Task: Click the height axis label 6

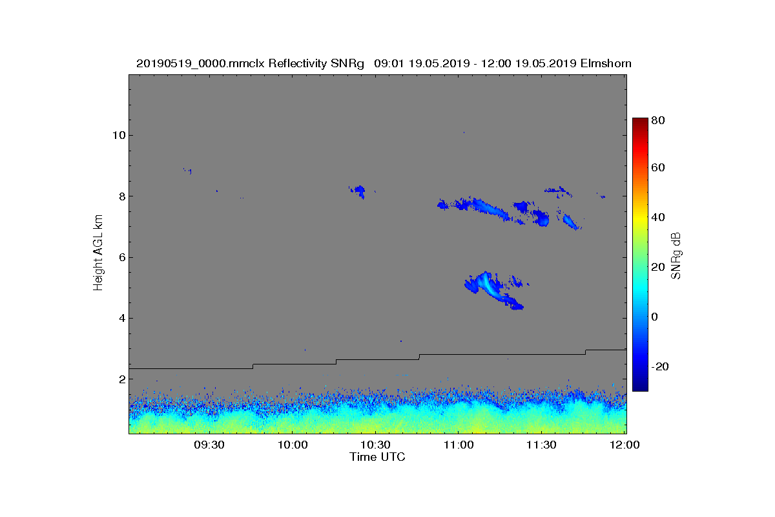Action: [121, 257]
